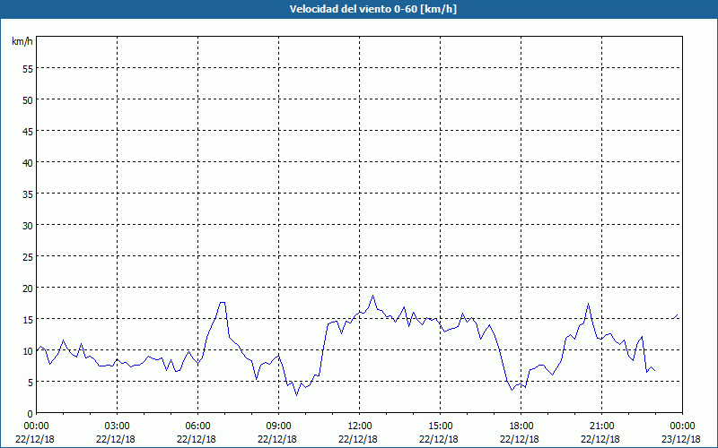Select the 0 value on the y-axis

[x=31, y=414]
